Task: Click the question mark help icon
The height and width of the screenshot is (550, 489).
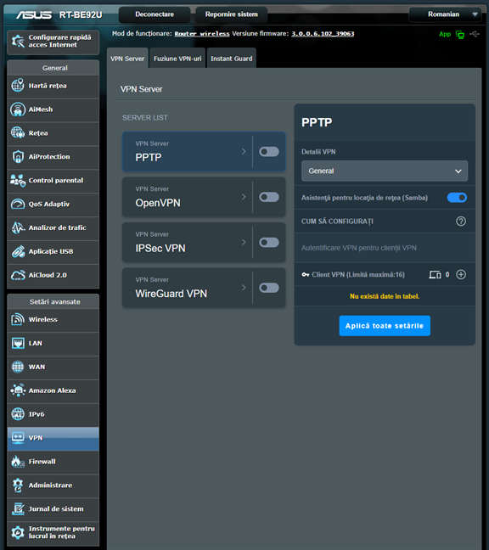Action: tap(461, 222)
